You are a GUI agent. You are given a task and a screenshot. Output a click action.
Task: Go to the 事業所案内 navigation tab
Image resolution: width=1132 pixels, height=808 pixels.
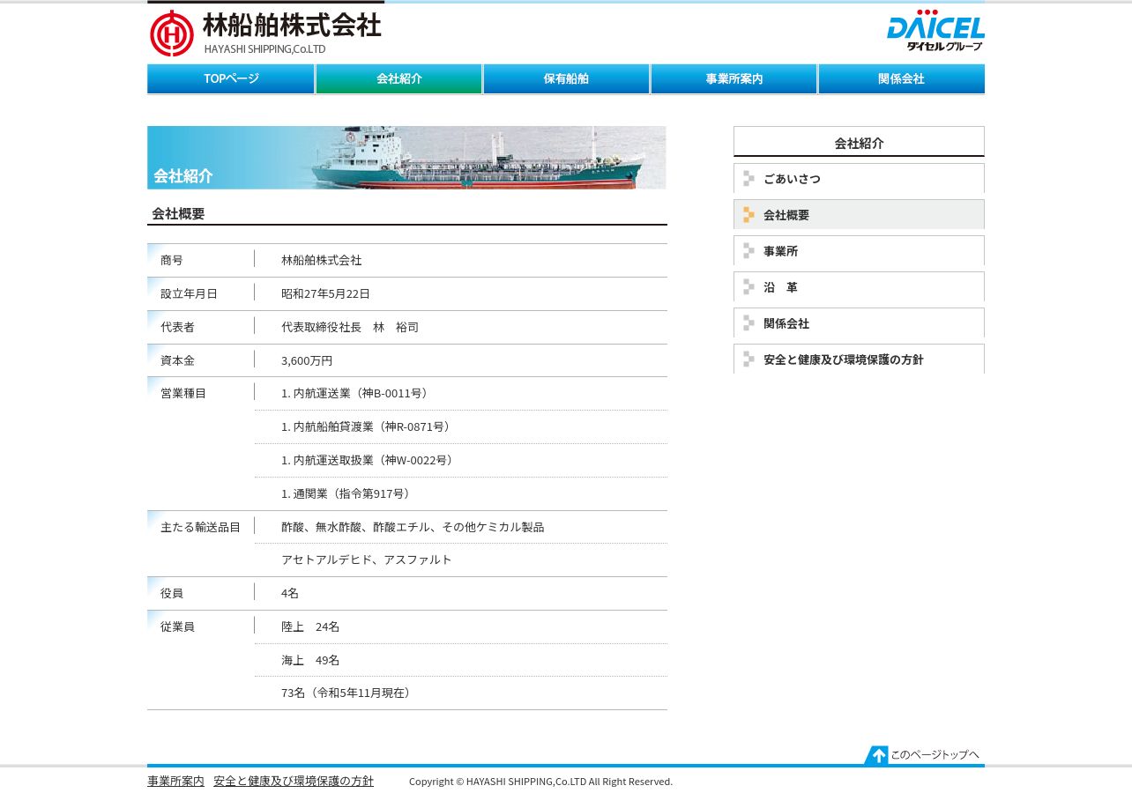[734, 78]
